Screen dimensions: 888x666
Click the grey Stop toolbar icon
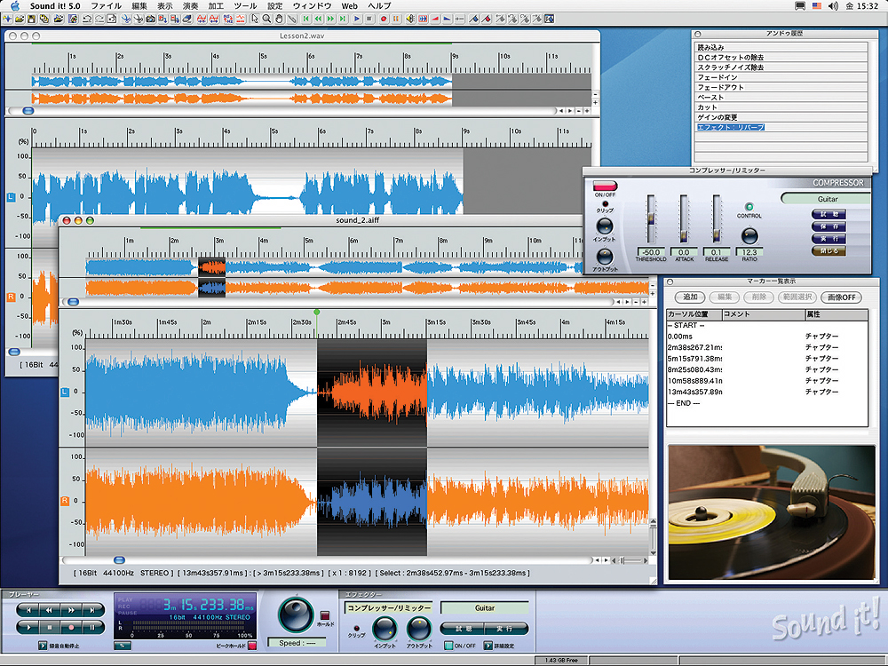(369, 20)
